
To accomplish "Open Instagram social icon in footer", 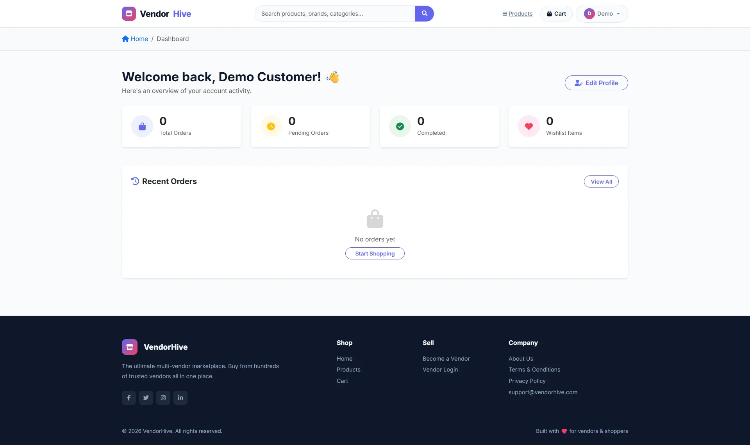I will pos(163,398).
